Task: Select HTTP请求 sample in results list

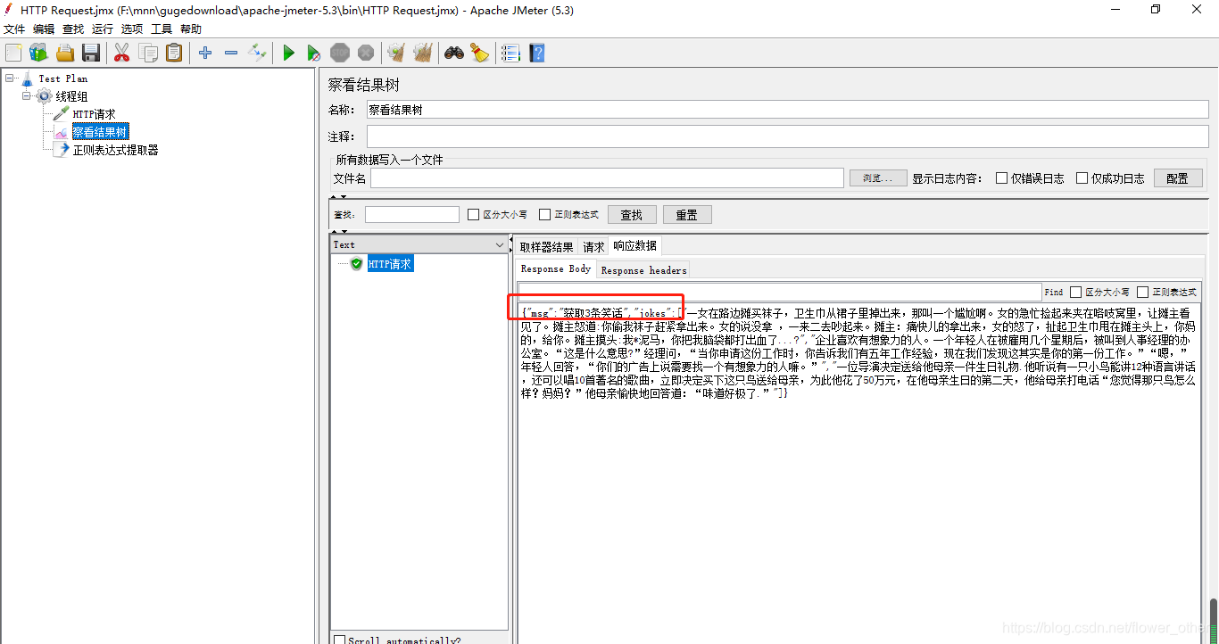Action: (x=390, y=264)
